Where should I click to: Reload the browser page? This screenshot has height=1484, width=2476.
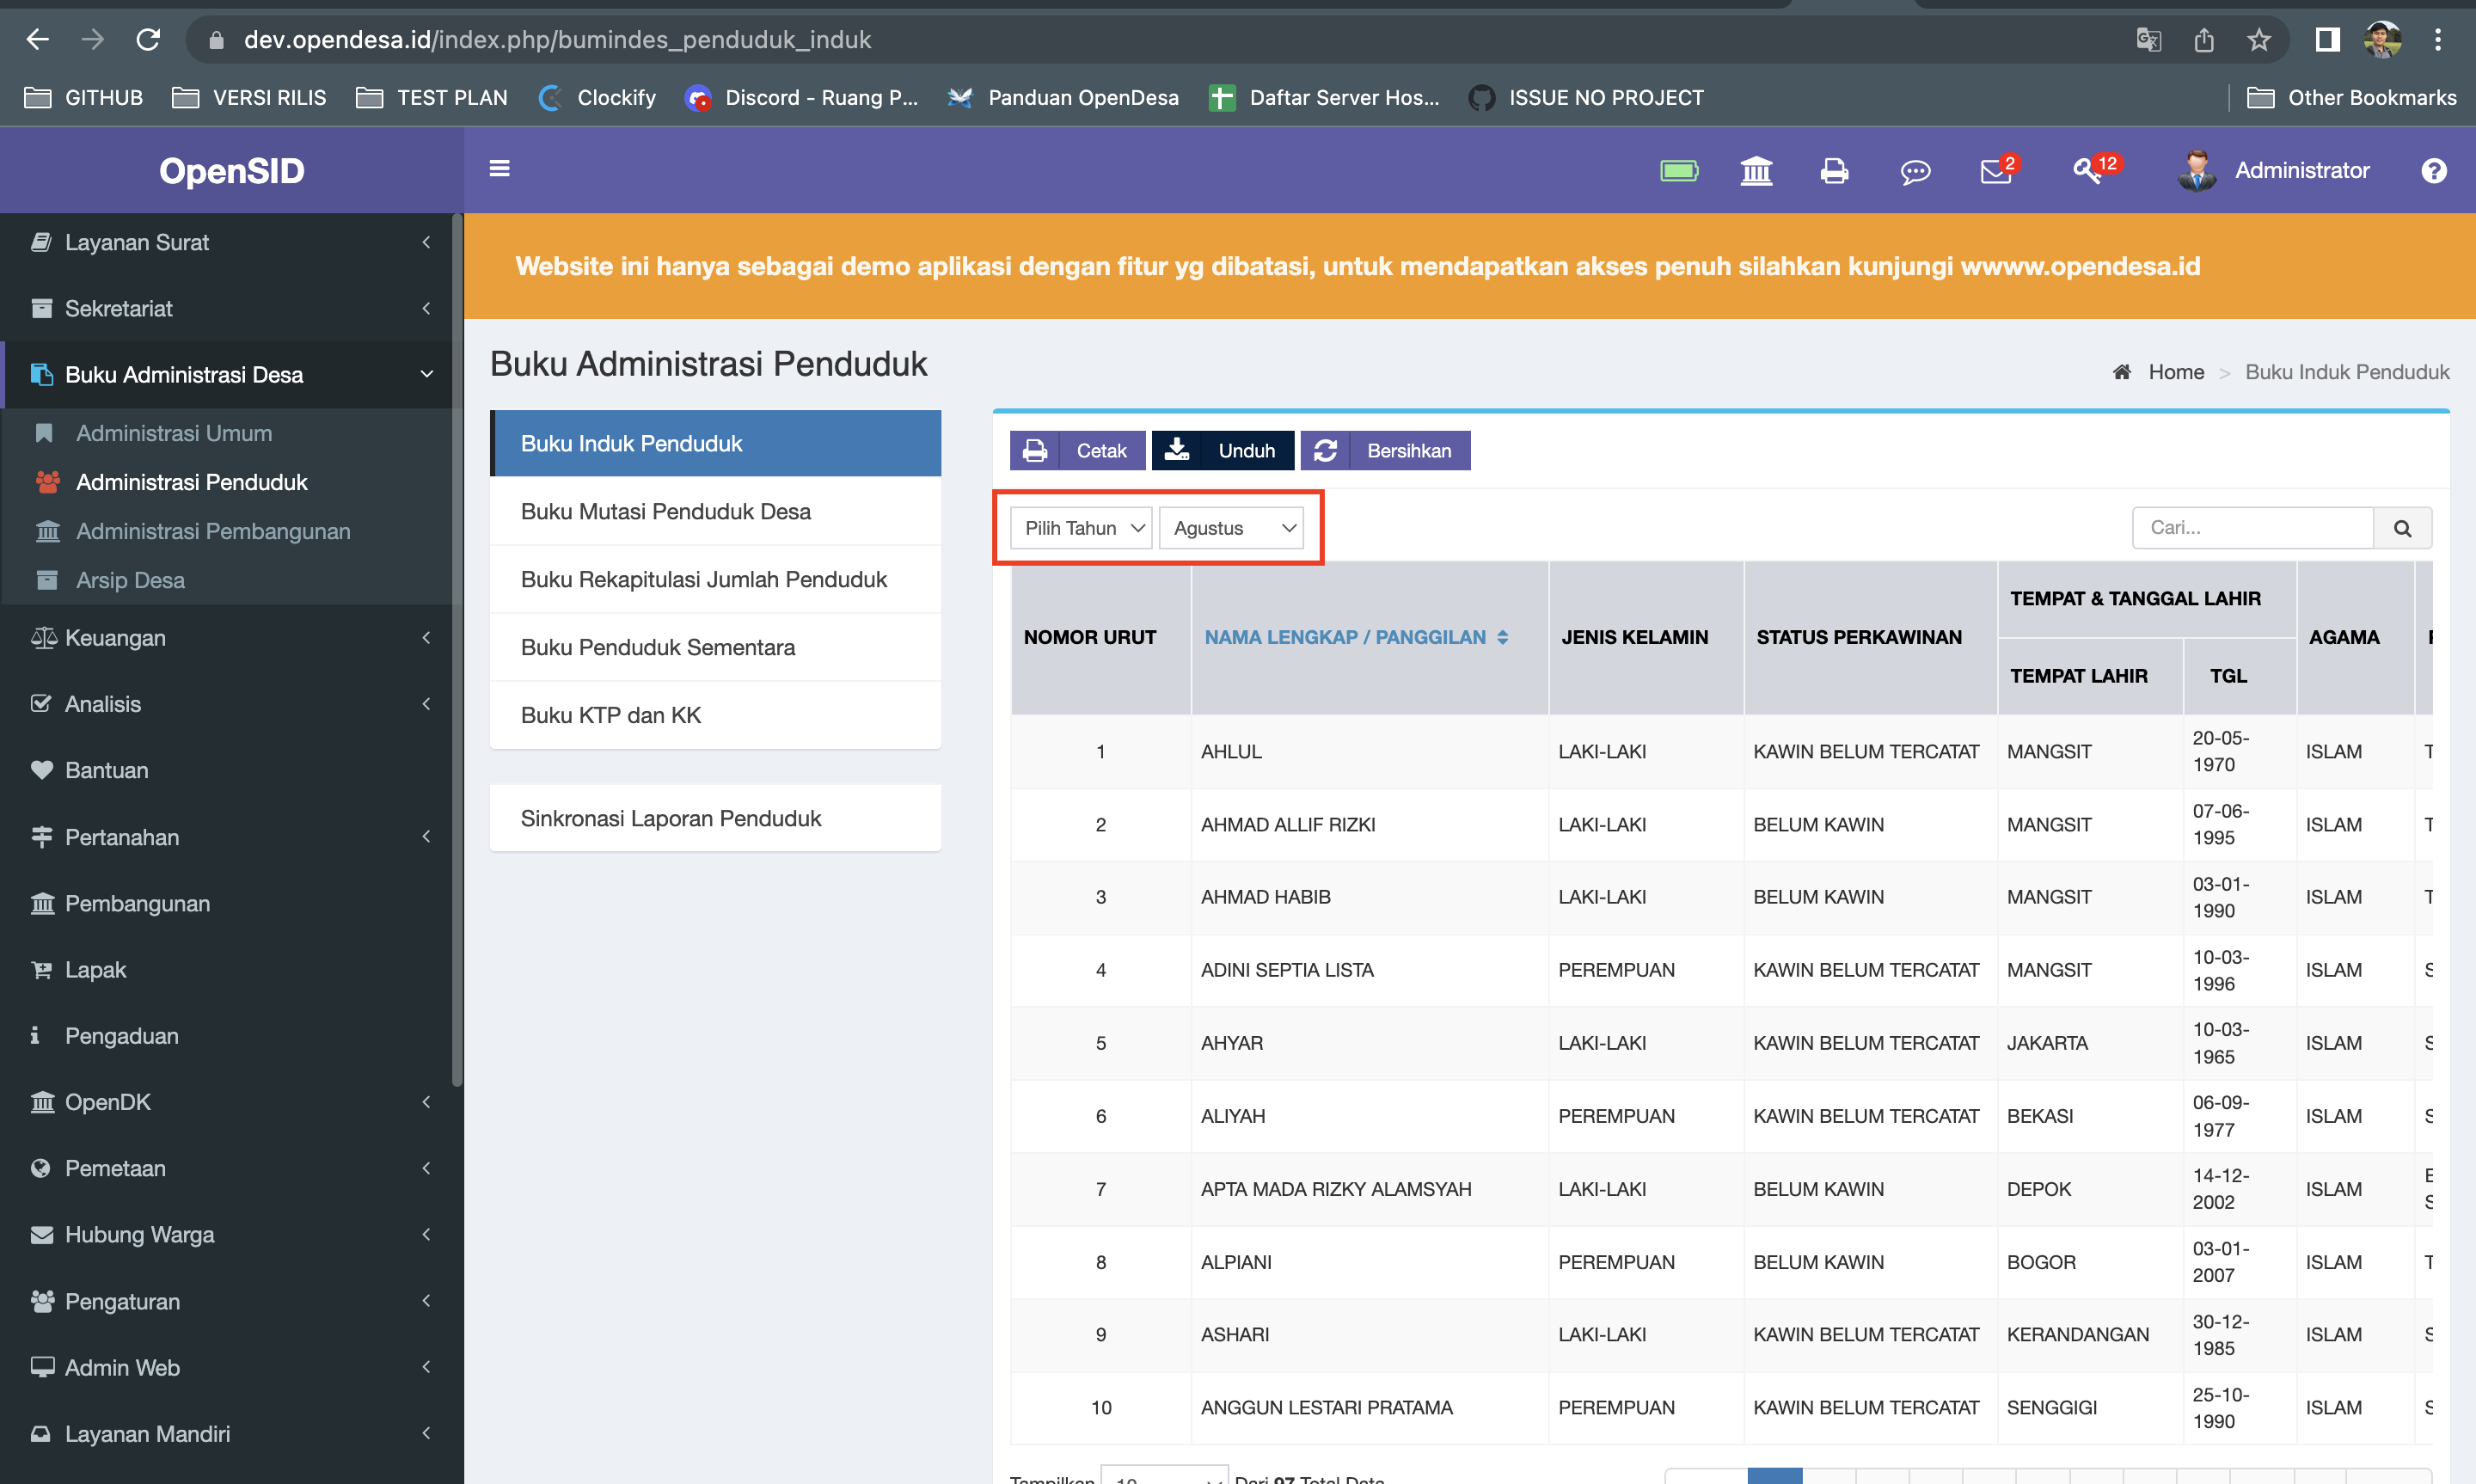pos(148,40)
